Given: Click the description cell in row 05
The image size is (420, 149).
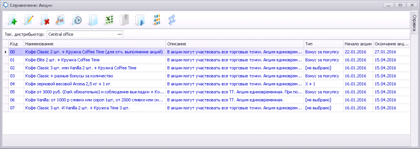Looking at the screenshot, I should coord(235,92).
